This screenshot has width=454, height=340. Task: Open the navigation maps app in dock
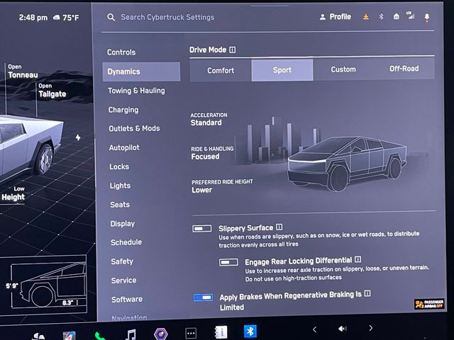[x=70, y=336]
